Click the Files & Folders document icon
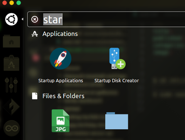The width and height of the screenshot is (185, 140). pos(35,96)
